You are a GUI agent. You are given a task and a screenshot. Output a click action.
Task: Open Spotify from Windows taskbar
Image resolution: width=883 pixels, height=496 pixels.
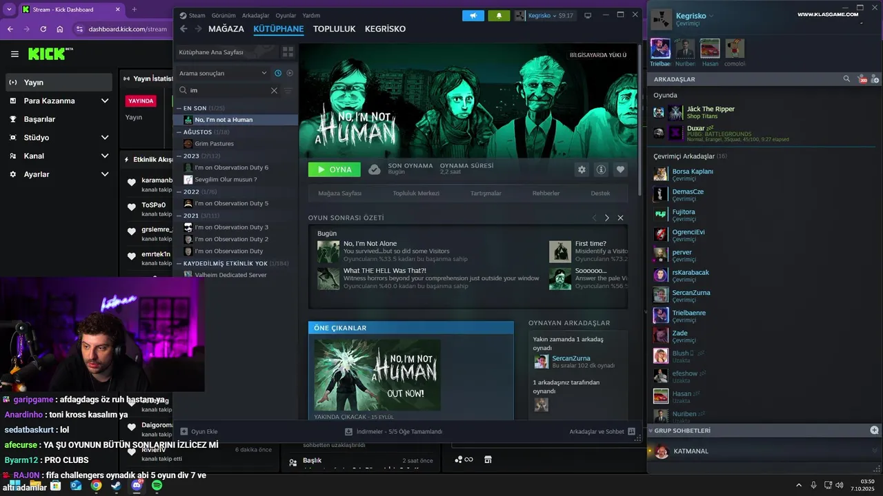tap(157, 486)
